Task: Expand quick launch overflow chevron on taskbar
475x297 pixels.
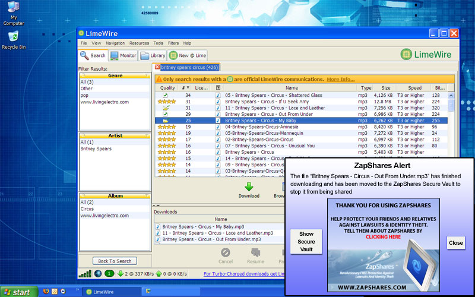Action: point(77,290)
